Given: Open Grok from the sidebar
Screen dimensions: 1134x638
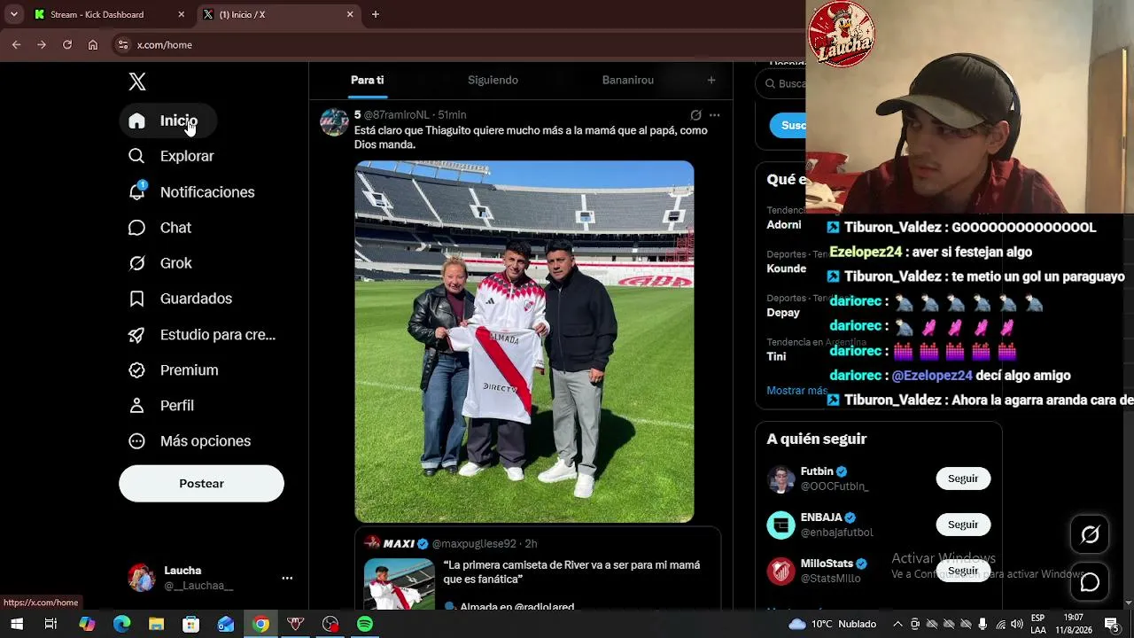Looking at the screenshot, I should click(159, 263).
